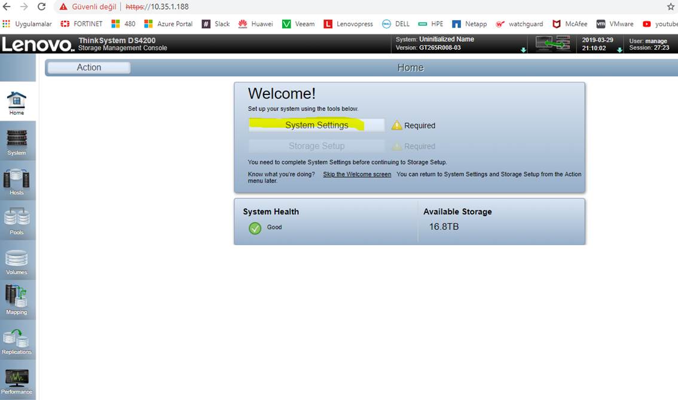The image size is (678, 400).
Task: Click the Skip the Welcome screen link
Action: point(357,174)
